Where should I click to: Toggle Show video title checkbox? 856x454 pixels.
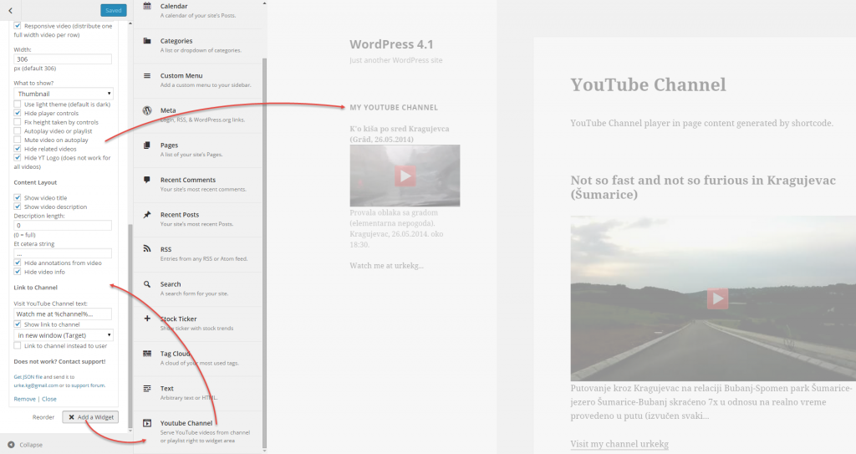[x=18, y=198]
